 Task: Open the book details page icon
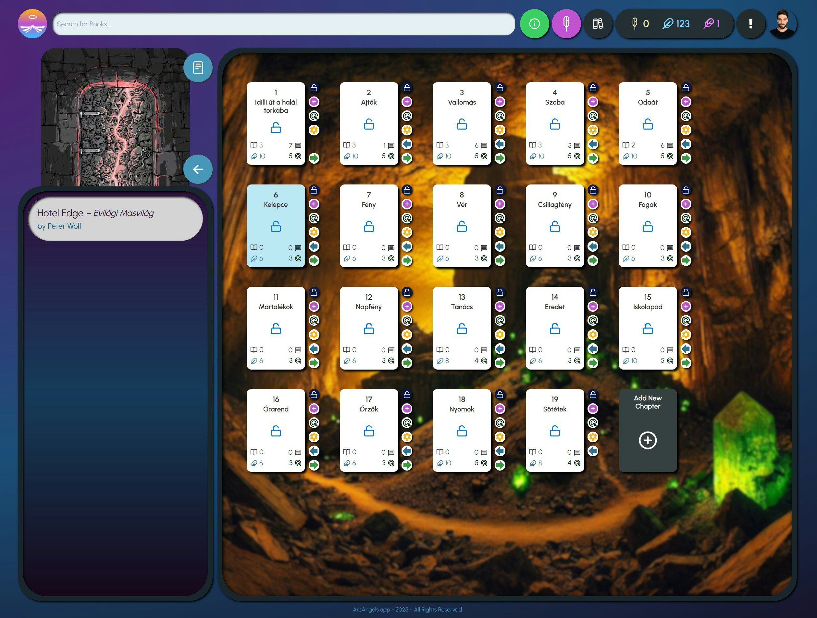tap(198, 68)
